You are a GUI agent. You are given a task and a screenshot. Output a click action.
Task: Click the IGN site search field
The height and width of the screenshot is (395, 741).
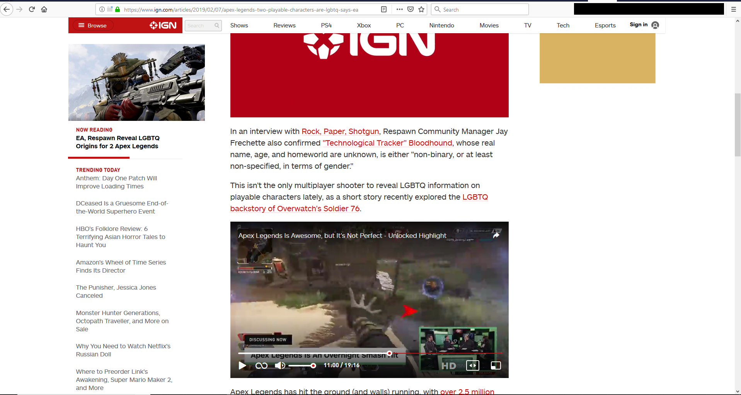[x=199, y=25]
